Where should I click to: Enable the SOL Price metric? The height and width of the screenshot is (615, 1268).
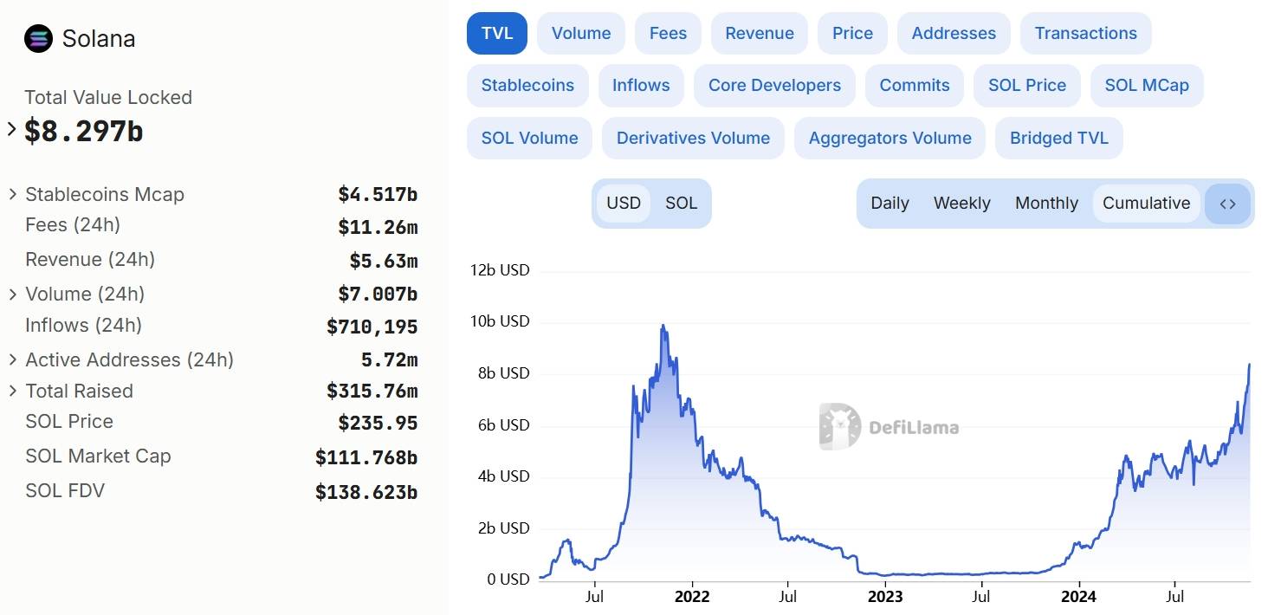(x=1027, y=86)
